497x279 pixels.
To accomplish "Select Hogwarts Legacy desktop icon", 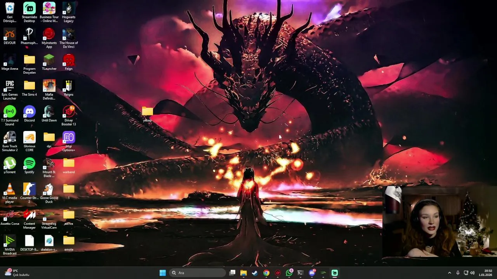I will pyautogui.click(x=69, y=12).
